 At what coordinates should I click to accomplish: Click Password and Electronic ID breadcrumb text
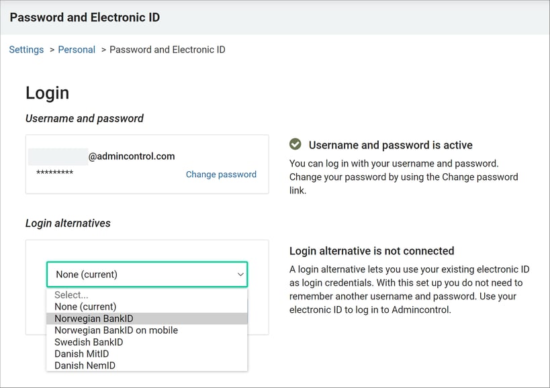click(x=167, y=50)
